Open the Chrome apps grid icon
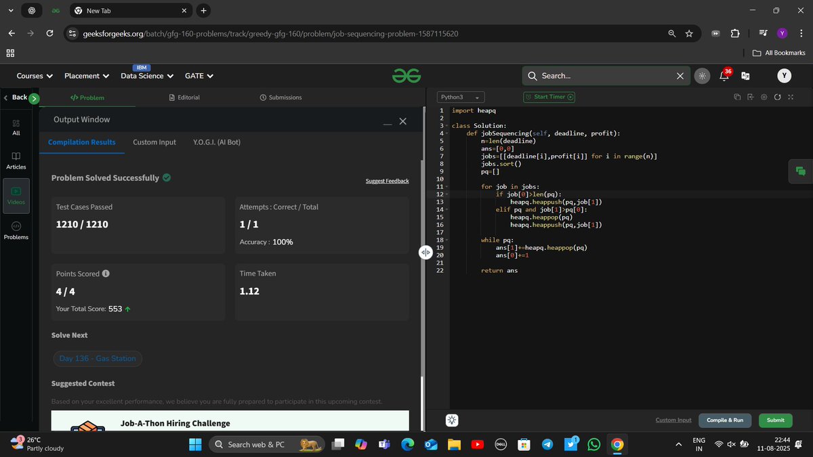 point(10,53)
